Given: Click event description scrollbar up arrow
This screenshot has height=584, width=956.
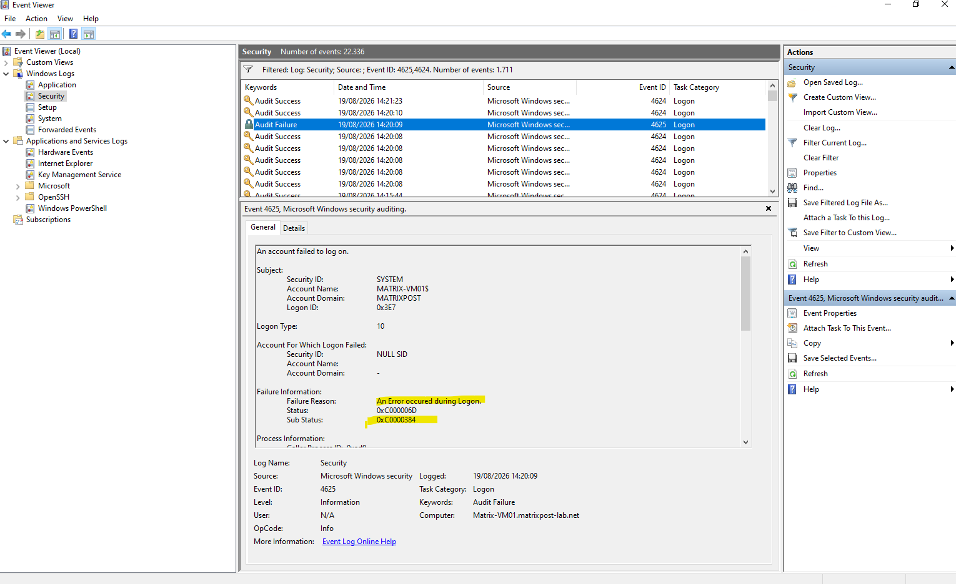Looking at the screenshot, I should click(x=745, y=251).
